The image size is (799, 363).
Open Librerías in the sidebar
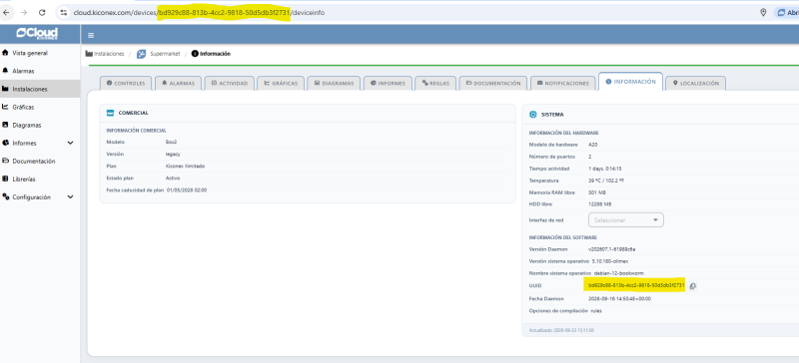tap(40, 180)
